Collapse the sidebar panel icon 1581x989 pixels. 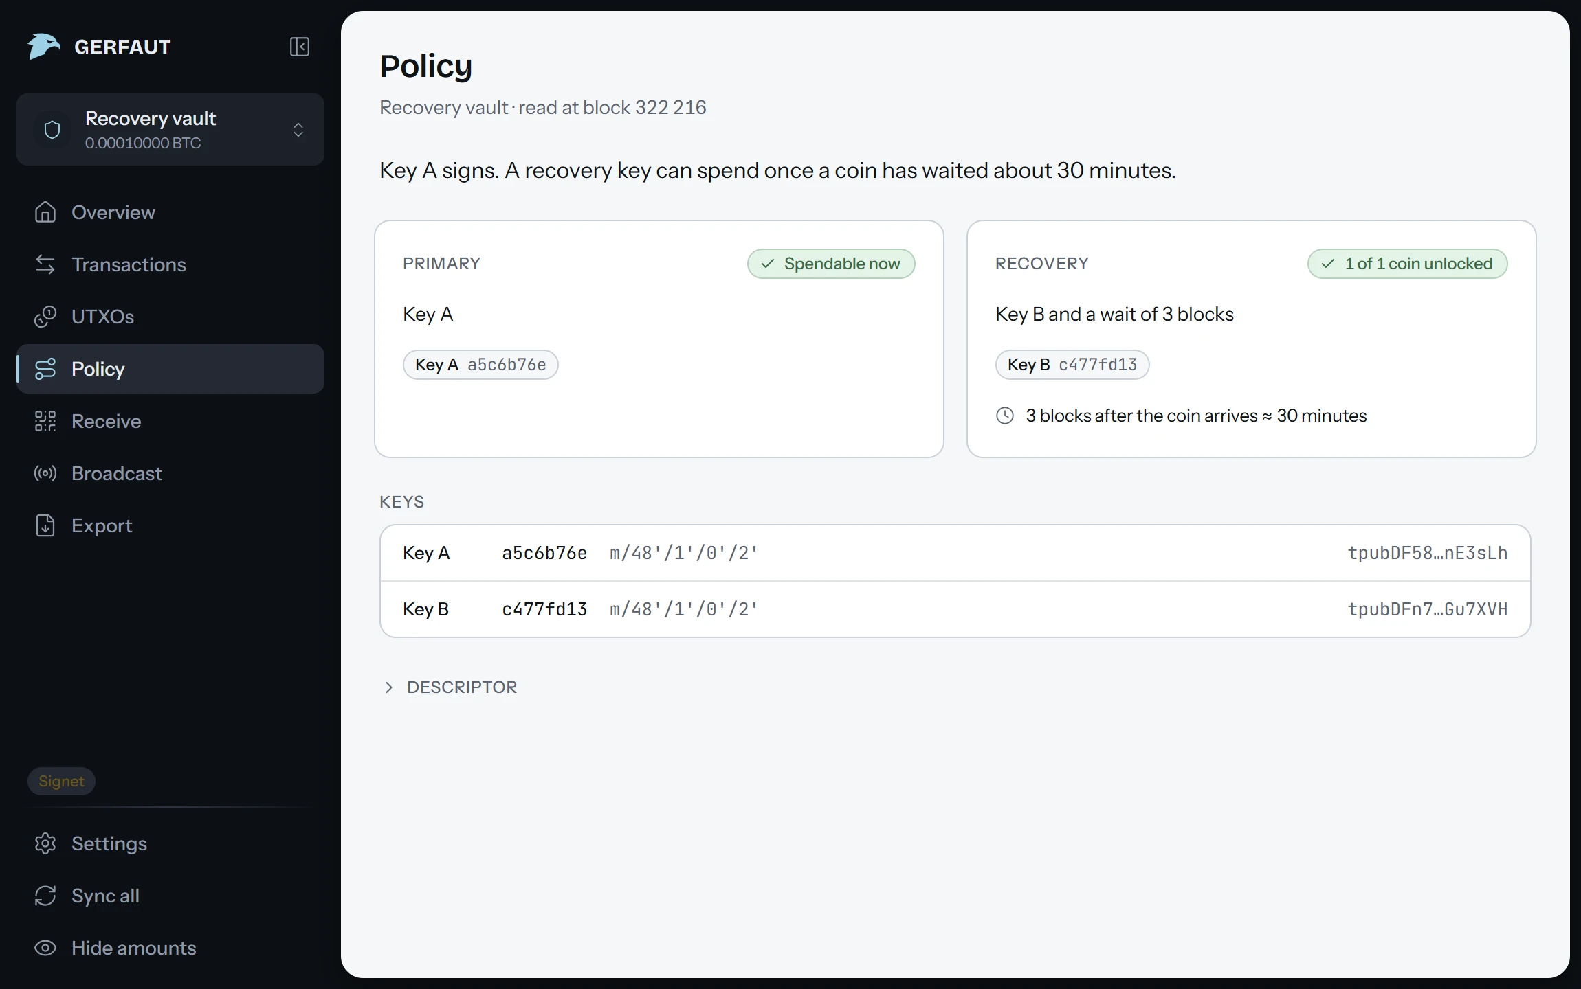tap(299, 47)
